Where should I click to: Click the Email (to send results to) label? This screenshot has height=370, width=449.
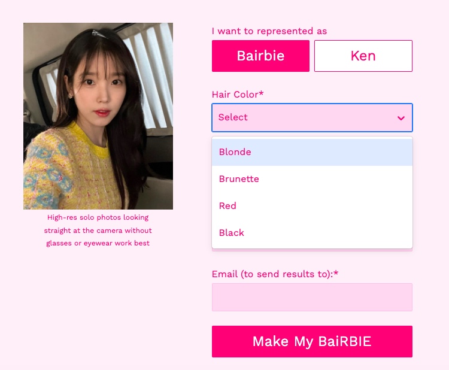275,274
